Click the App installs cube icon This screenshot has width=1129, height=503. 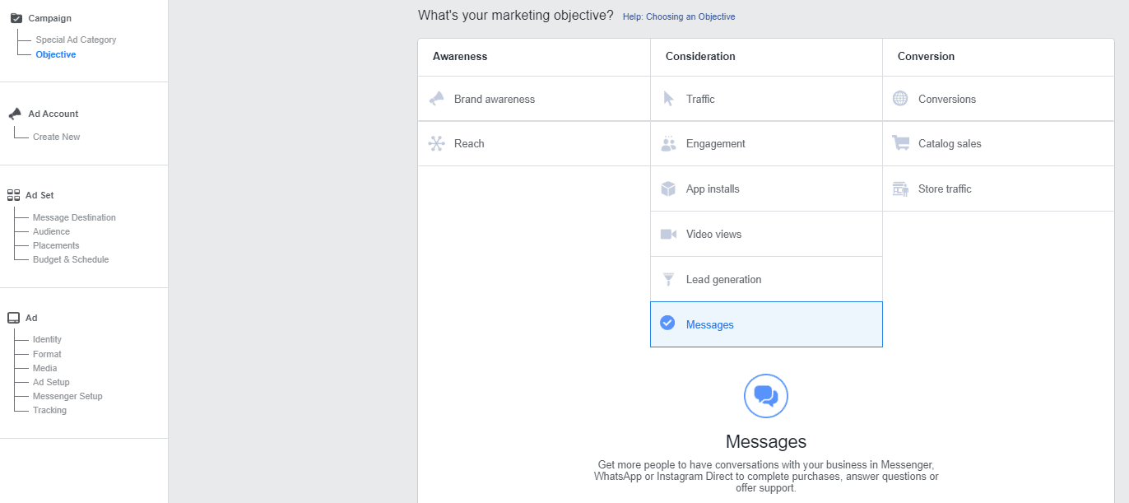pos(668,188)
